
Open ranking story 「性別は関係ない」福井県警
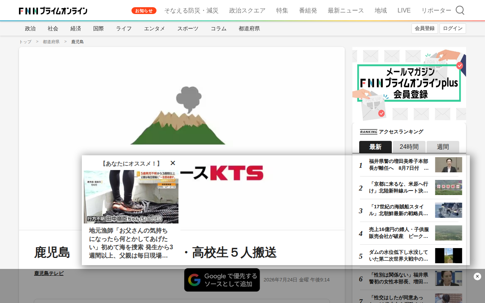coord(399,278)
